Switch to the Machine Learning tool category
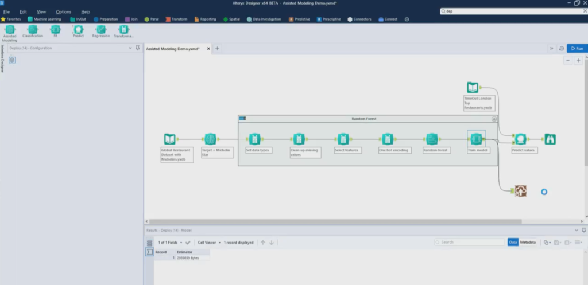Image resolution: width=588 pixels, height=285 pixels. pyautogui.click(x=44, y=19)
